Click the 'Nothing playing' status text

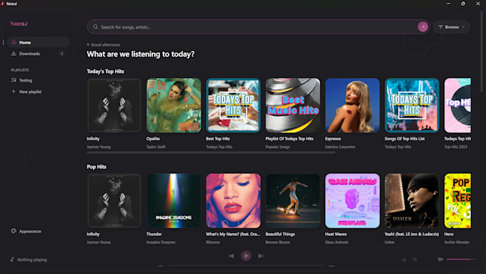32,260
